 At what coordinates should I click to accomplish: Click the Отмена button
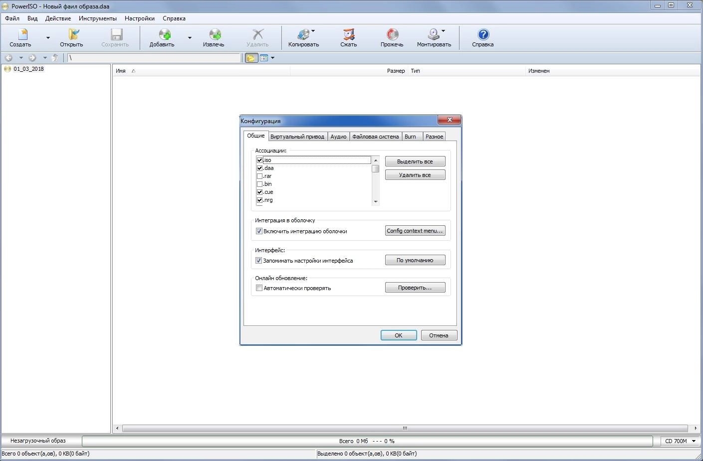439,335
